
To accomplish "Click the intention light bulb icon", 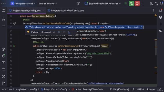I will [28, 32].
